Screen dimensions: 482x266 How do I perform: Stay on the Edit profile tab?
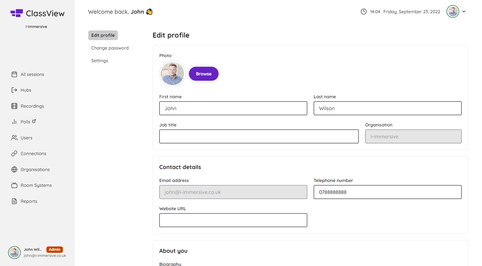click(103, 35)
